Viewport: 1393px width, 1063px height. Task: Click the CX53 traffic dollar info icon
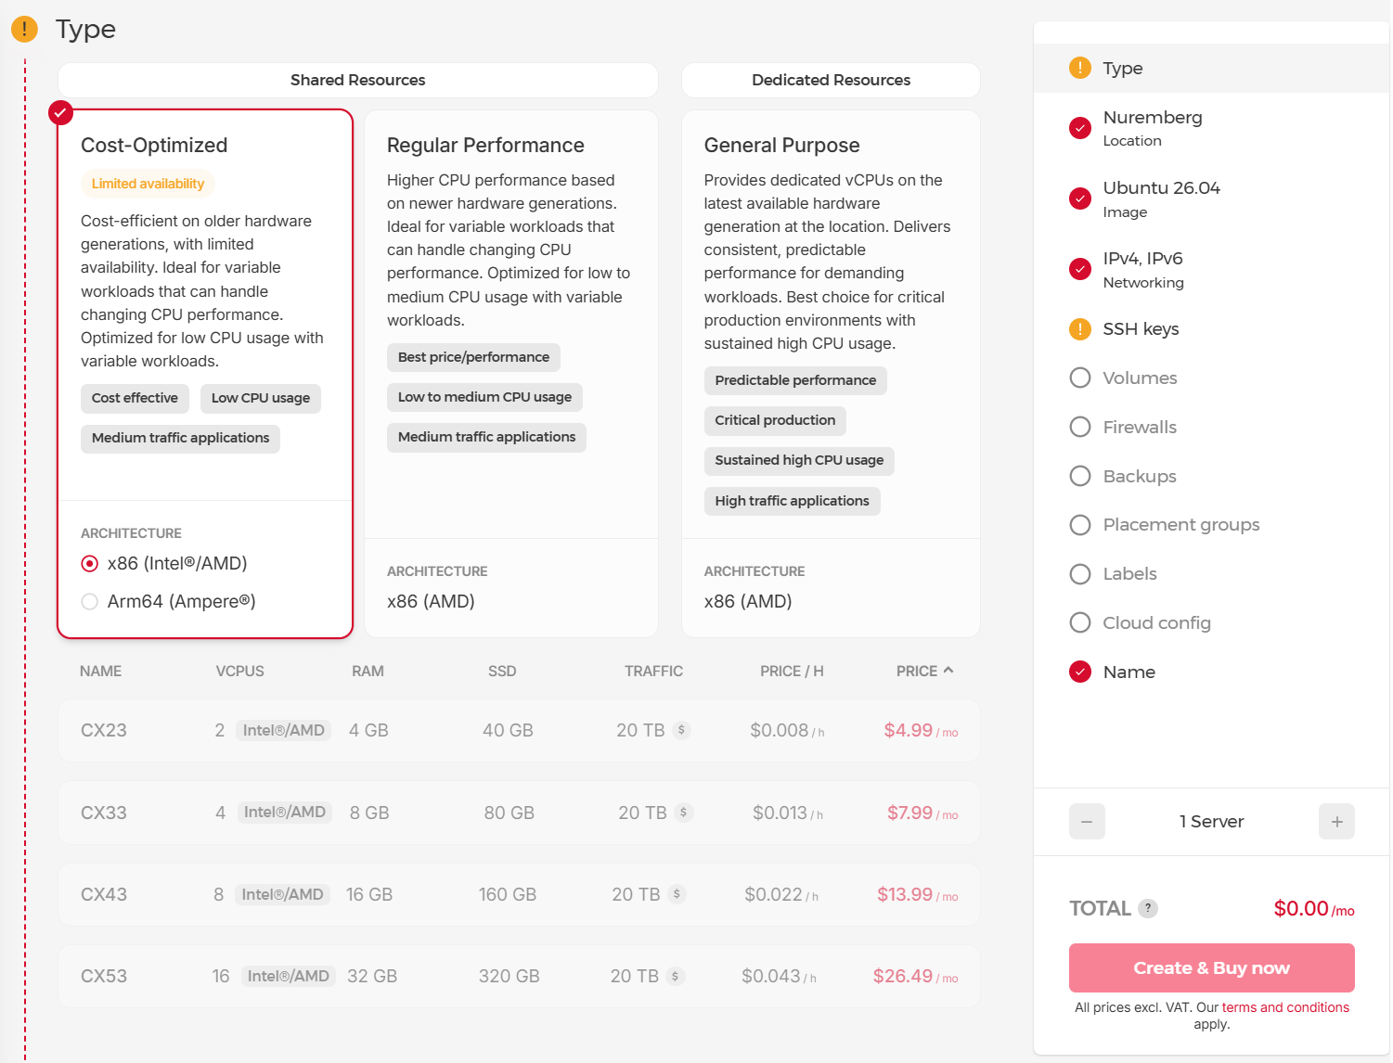click(x=676, y=976)
